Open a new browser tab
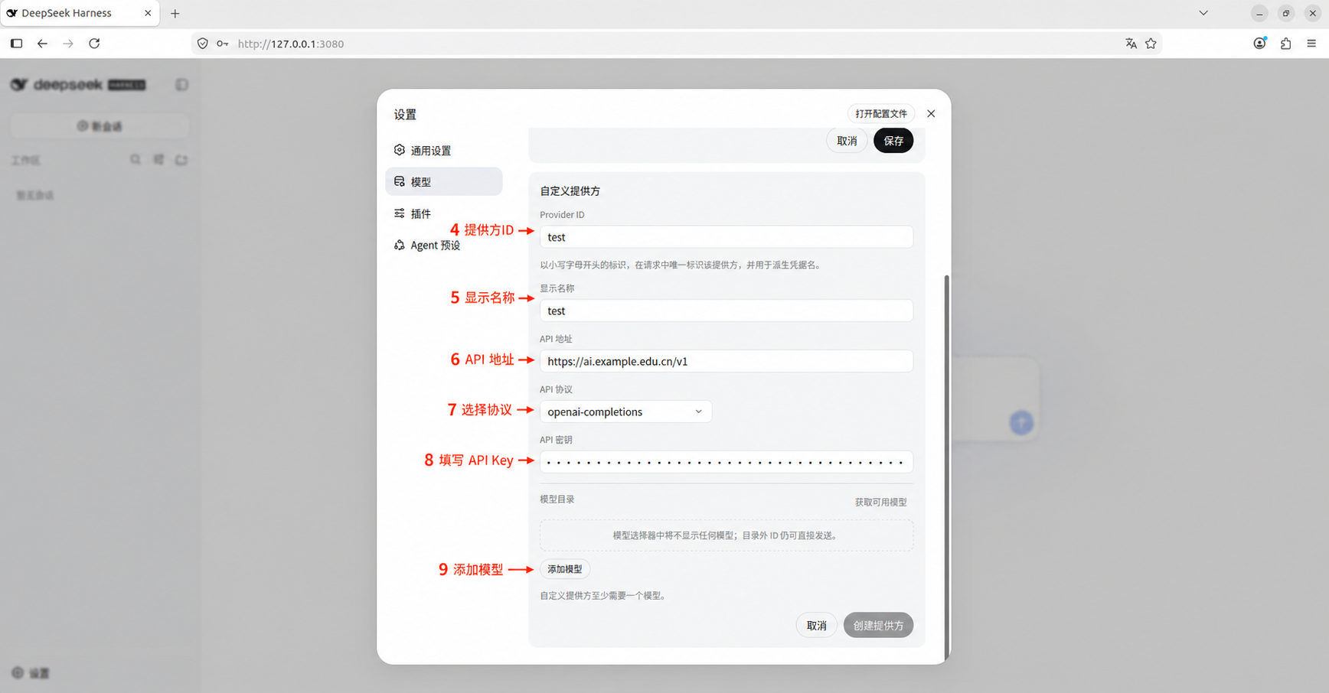1329x693 pixels. [x=175, y=13]
